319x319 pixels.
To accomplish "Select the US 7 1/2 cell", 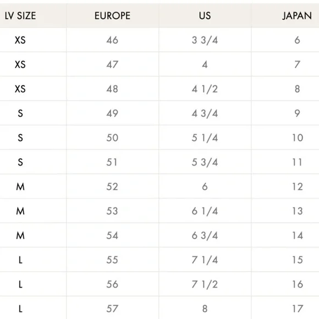I will (x=205, y=284).
